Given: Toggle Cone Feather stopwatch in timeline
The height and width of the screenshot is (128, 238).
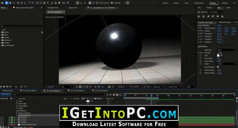Looking at the screenshot, I should 17,106.
